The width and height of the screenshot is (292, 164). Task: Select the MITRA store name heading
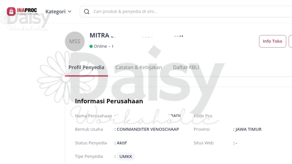(x=99, y=35)
